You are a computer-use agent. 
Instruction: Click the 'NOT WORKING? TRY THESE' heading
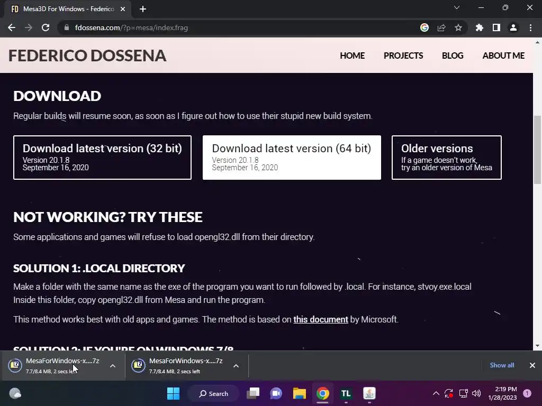coord(108,217)
